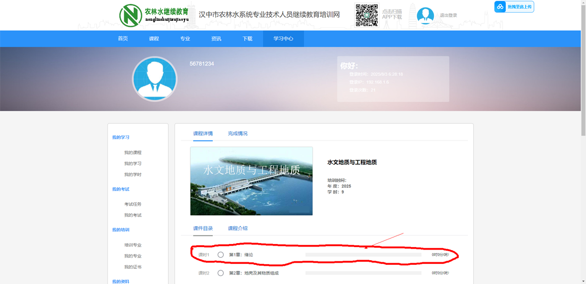Click the 水文地质与工程地质 course thumbnail
This screenshot has height=284, width=586.
click(x=251, y=181)
